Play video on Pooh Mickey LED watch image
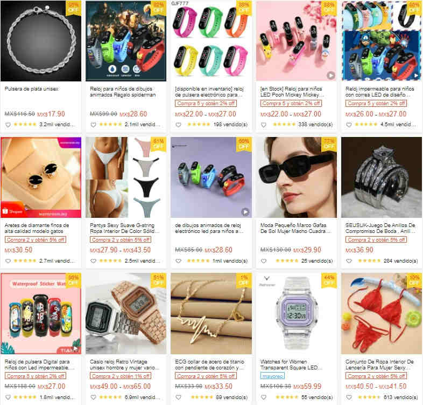 click(x=331, y=75)
